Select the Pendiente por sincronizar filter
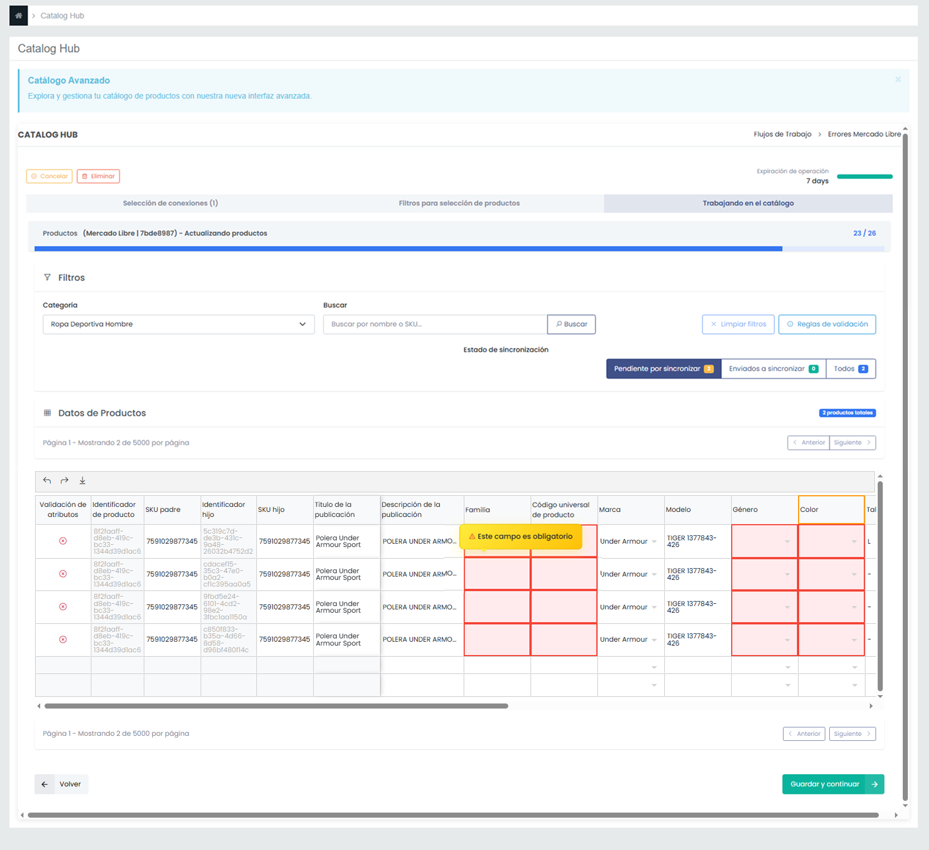 pos(663,369)
